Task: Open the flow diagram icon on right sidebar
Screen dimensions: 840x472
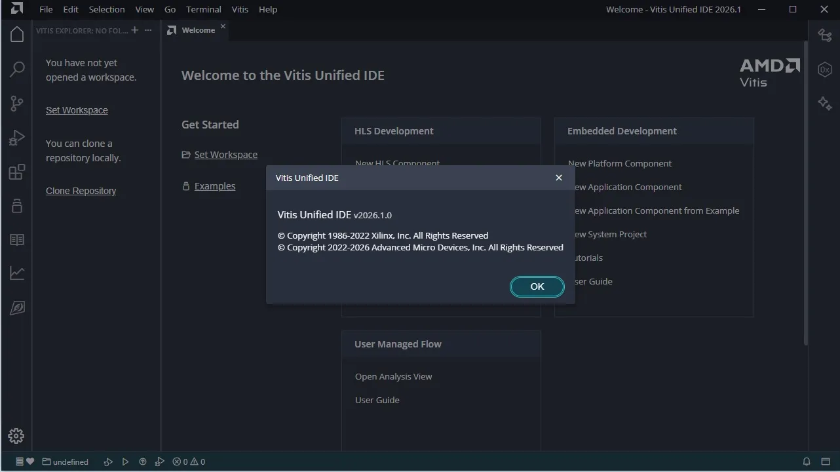Action: coord(825,35)
